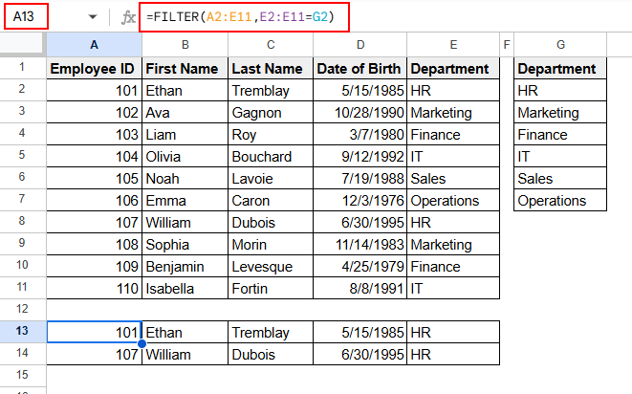The height and width of the screenshot is (394, 632).
Task: Click the Last Name cell Bouchard
Action: pyautogui.click(x=271, y=157)
